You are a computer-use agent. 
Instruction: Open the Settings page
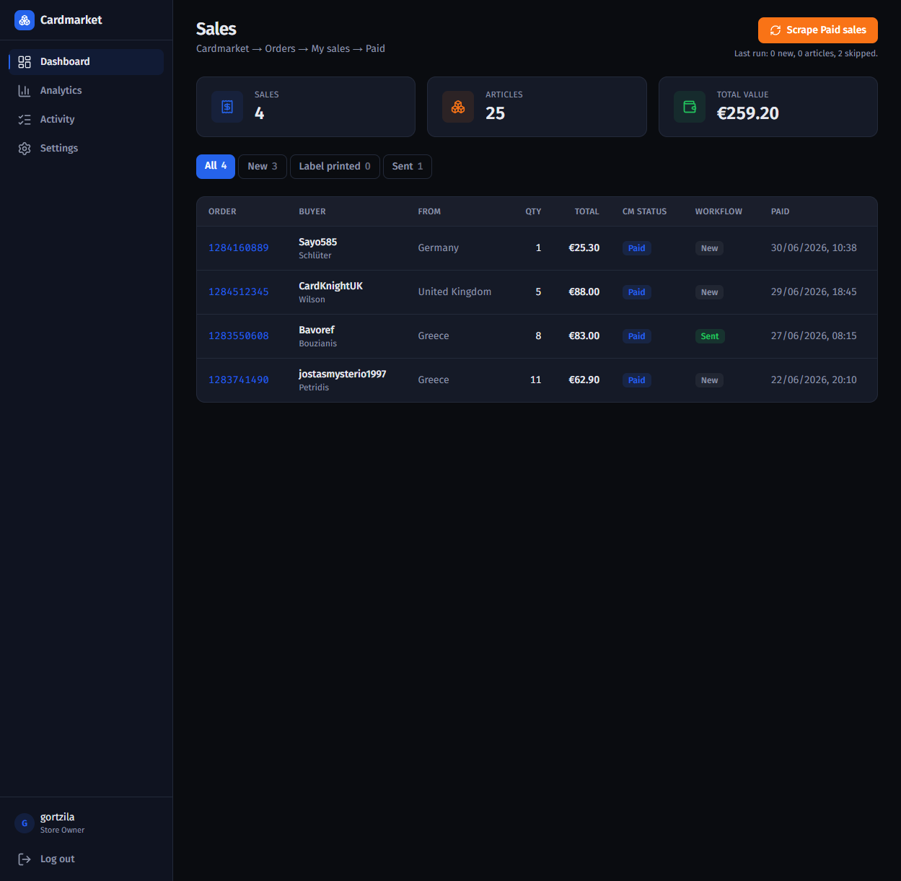[87, 149]
